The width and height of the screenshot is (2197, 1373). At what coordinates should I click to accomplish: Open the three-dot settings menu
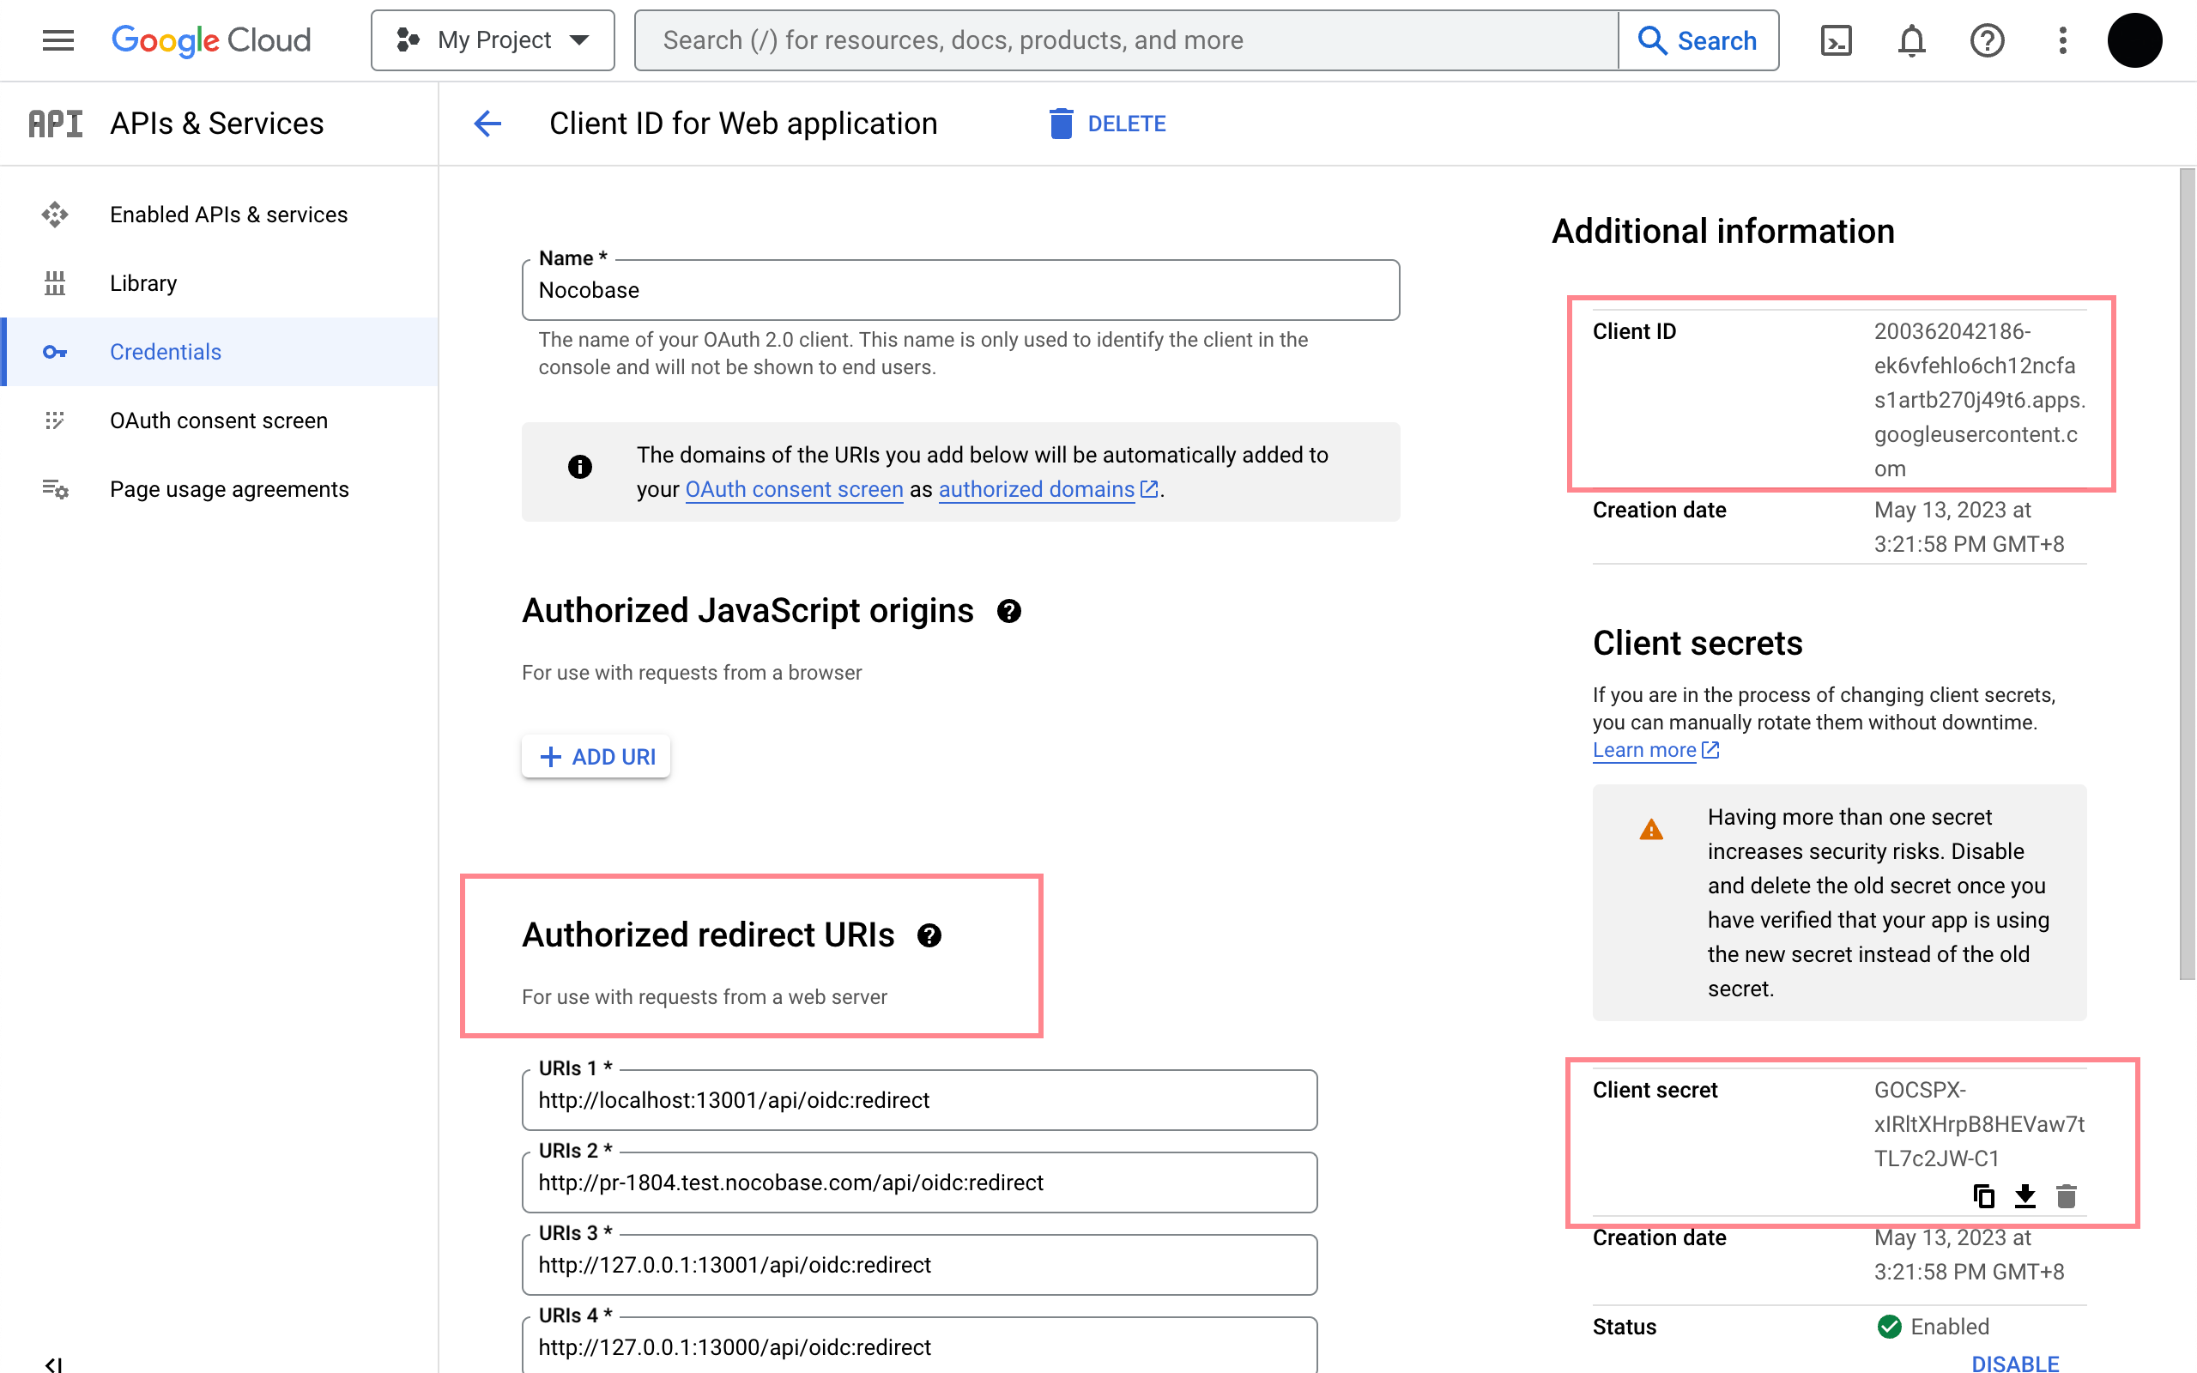coord(2062,40)
